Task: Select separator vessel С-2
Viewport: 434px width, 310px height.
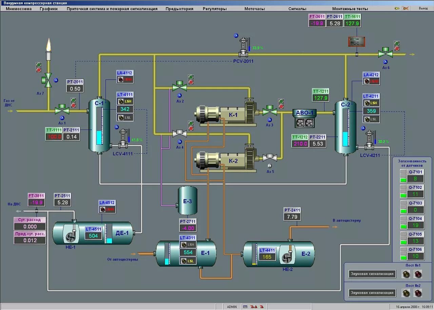Action: point(346,128)
